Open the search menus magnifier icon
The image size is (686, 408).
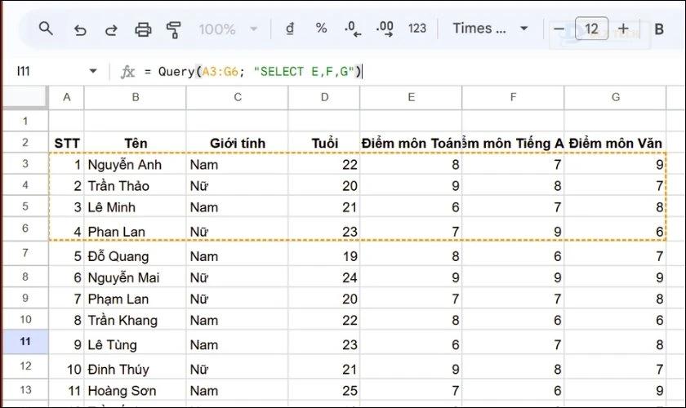[x=46, y=29]
